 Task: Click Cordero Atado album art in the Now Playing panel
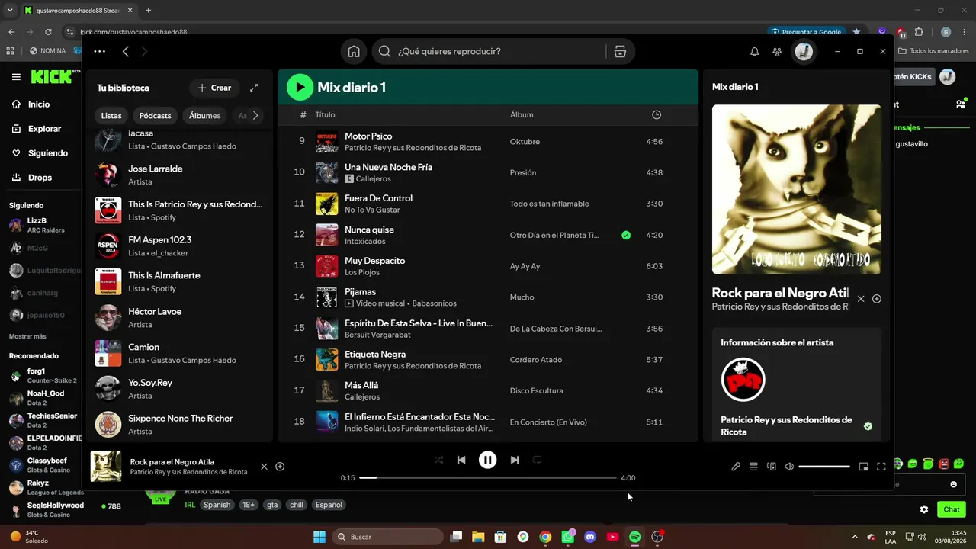[796, 189]
